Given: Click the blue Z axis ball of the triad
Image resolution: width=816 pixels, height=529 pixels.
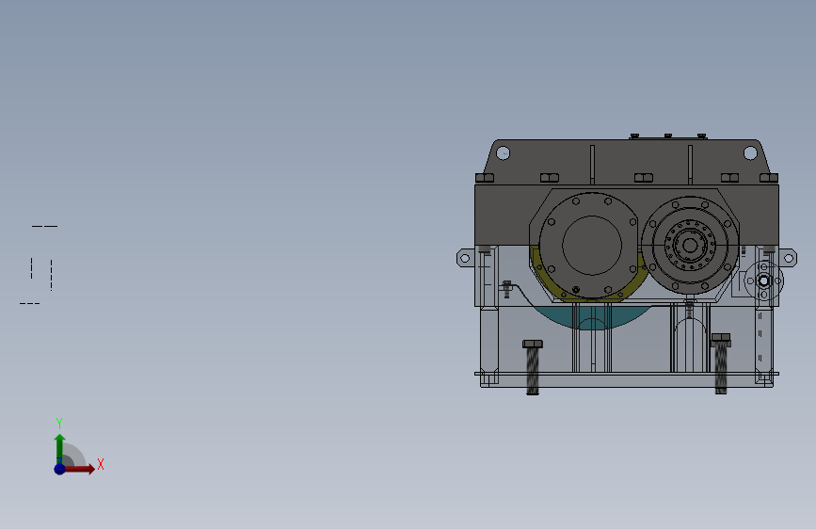Looking at the screenshot, I should 60,469.
